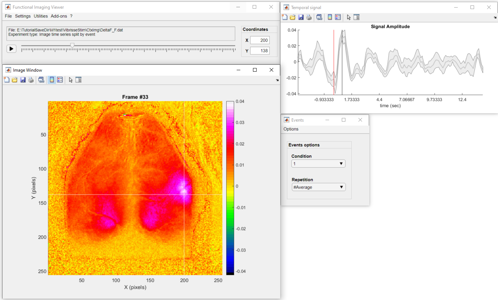Click the frame slider thumb

click(72, 45)
